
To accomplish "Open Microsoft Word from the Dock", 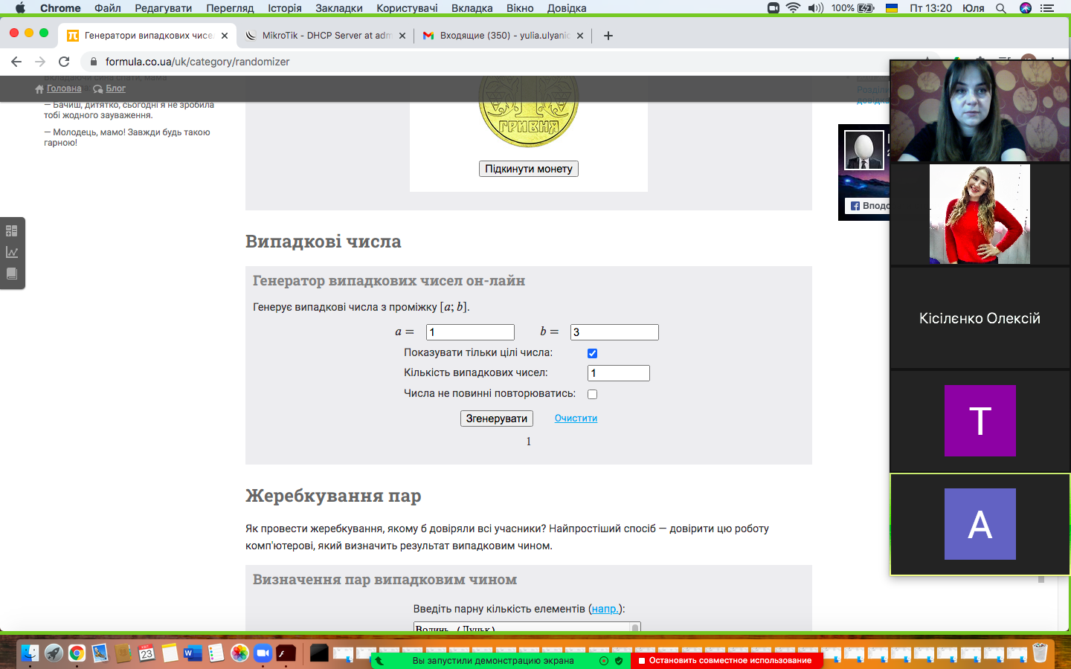I will (x=193, y=653).
